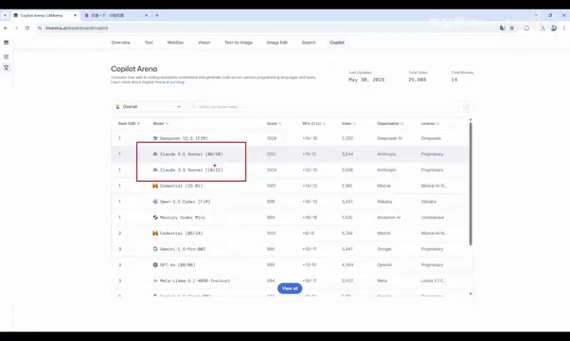Viewport: 570px width, 341px height.
Task: Open the Overall category dropdown
Action: (x=149, y=106)
